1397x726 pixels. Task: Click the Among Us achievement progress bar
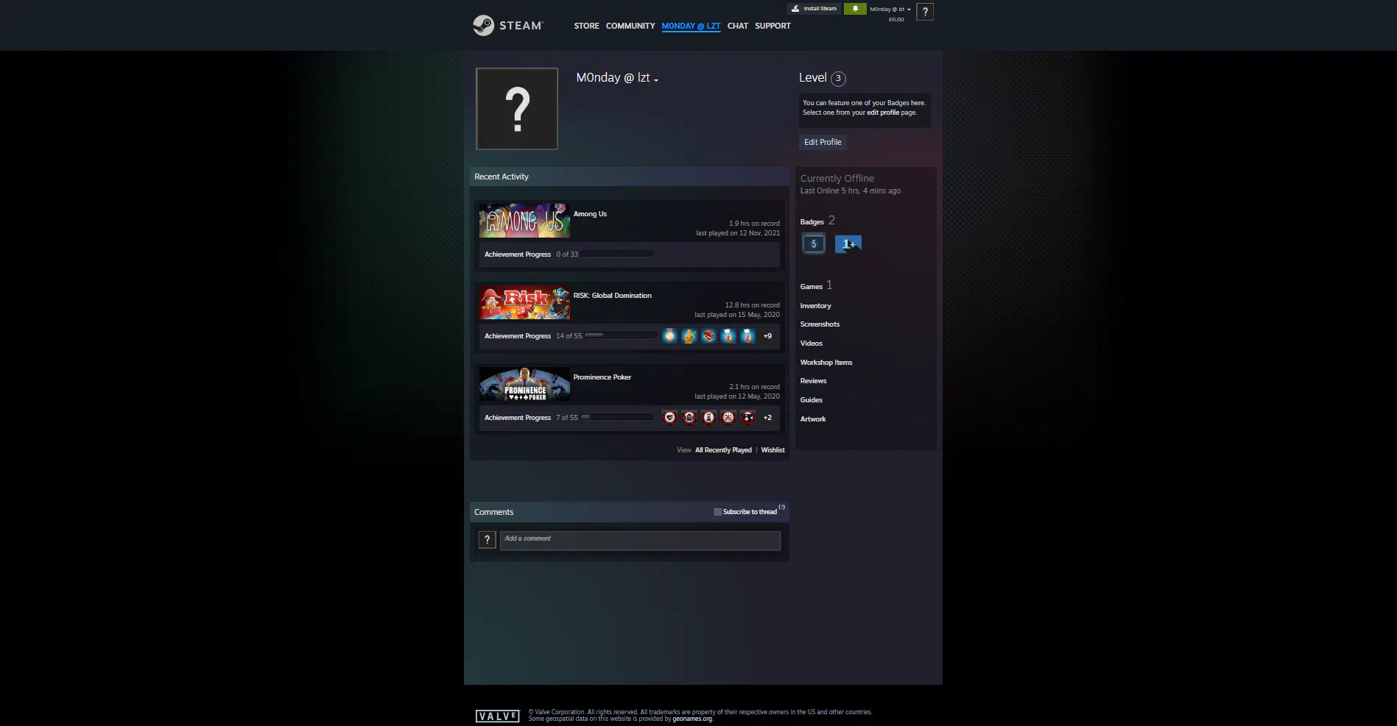(x=617, y=255)
